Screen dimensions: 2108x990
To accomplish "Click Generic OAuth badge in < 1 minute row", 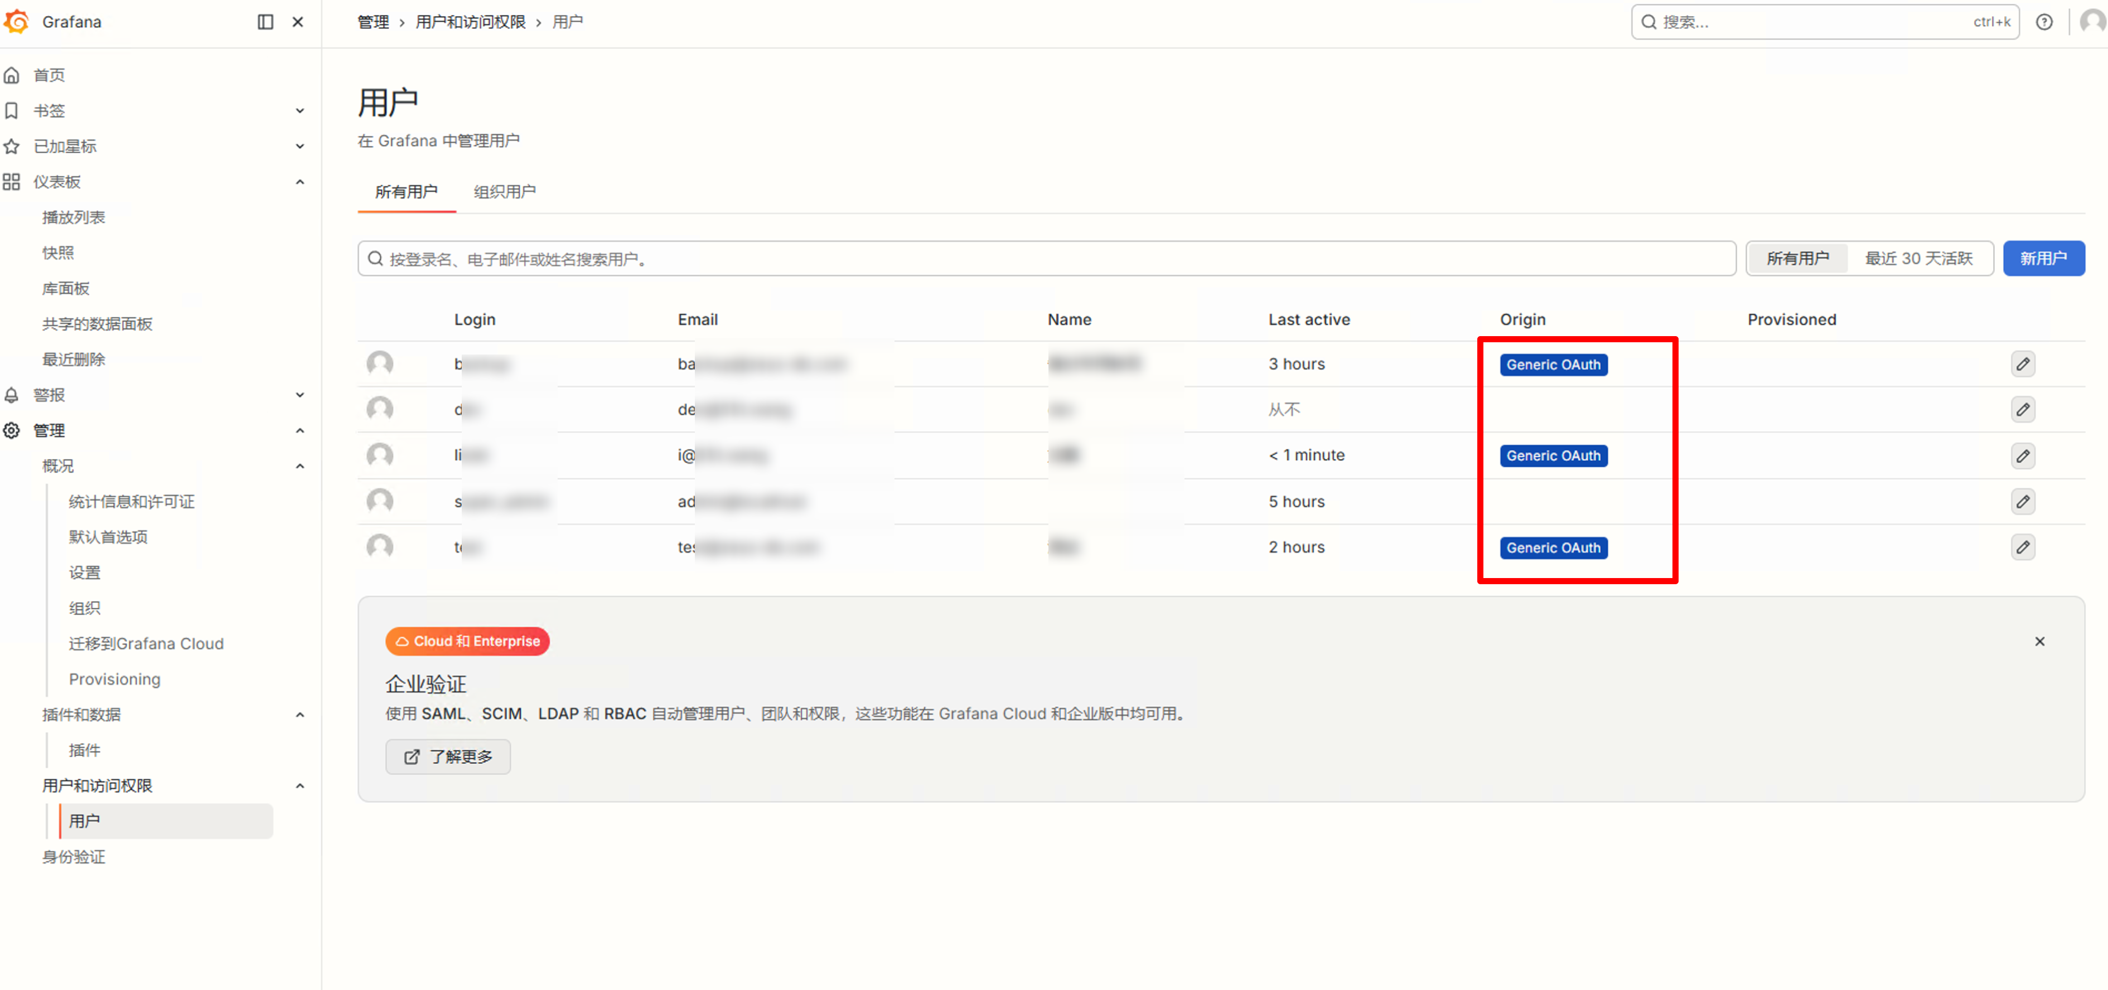I will point(1553,456).
